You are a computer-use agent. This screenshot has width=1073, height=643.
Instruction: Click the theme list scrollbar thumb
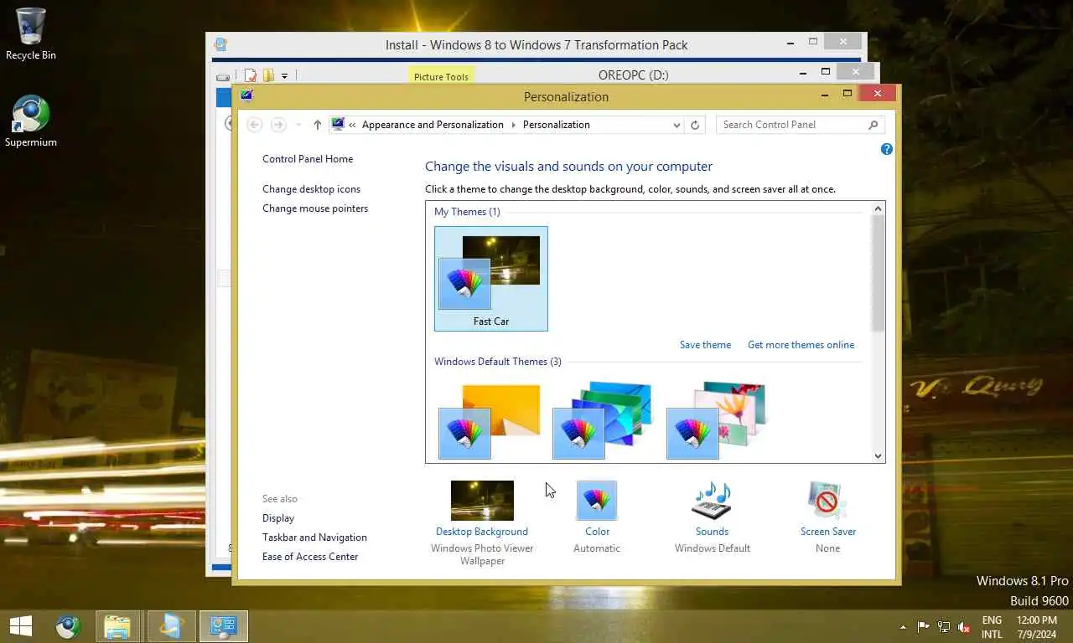point(878,275)
